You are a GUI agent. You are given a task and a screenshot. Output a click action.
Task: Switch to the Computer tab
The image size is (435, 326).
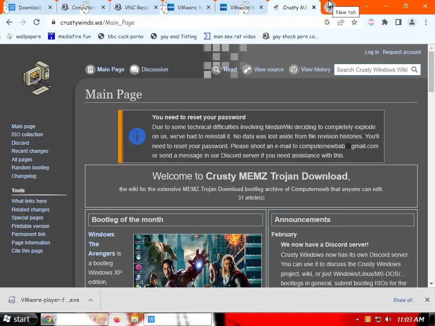tap(83, 8)
